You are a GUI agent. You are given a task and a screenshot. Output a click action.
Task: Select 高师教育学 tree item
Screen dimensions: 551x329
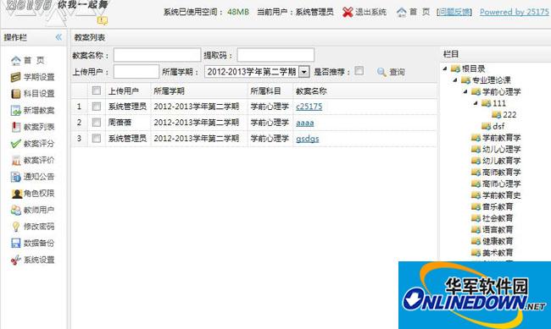click(502, 173)
